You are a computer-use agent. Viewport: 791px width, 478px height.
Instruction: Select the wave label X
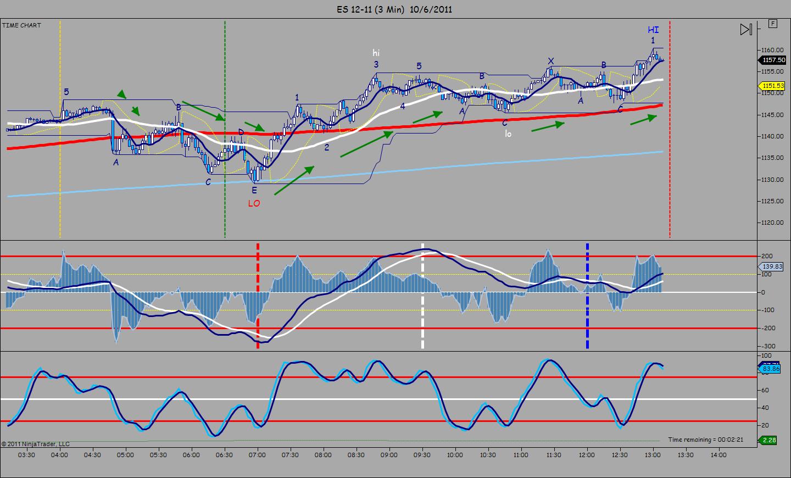(551, 61)
